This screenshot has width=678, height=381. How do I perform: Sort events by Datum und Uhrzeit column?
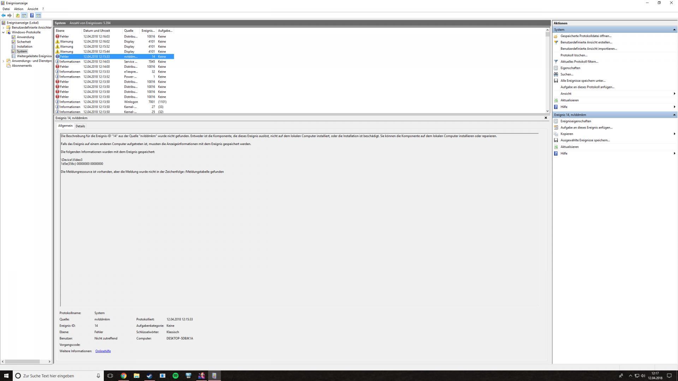96,31
